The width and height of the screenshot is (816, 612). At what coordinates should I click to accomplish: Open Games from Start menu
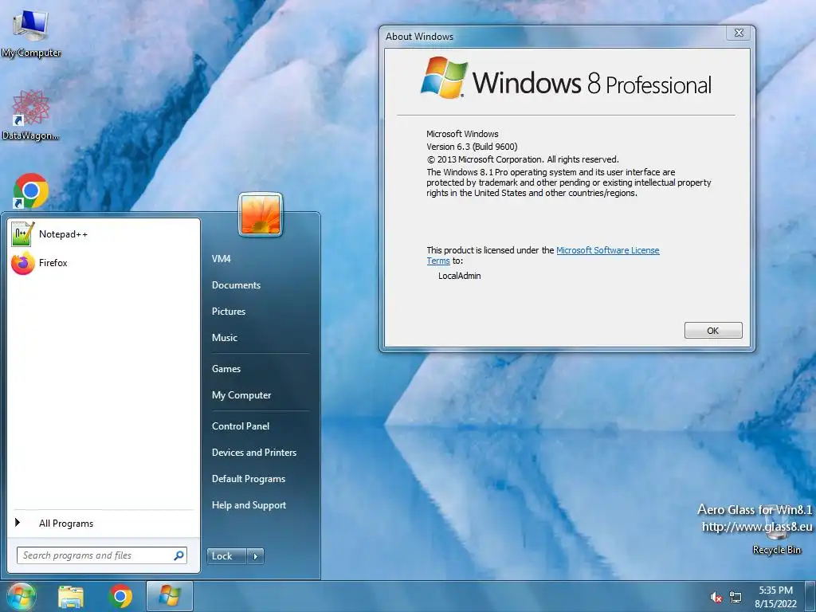click(x=226, y=368)
